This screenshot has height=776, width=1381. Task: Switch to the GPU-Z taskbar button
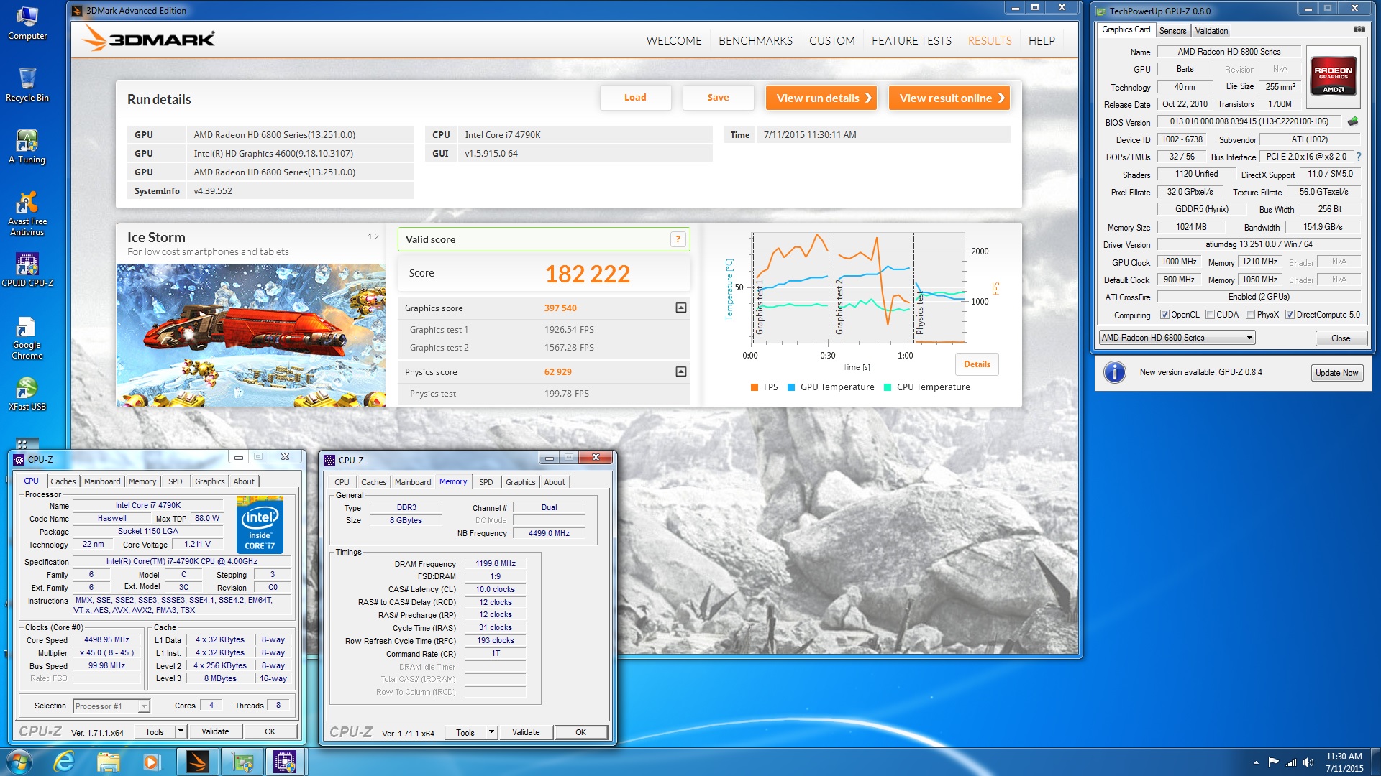tap(242, 762)
